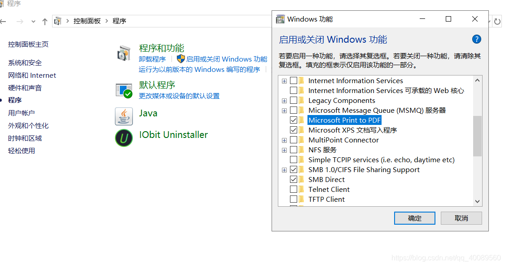Expand the NFS 服务 node
The width and height of the screenshot is (505, 266).
tap(284, 150)
